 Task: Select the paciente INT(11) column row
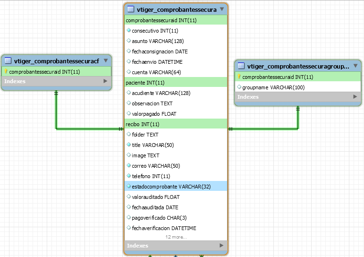tap(176, 83)
